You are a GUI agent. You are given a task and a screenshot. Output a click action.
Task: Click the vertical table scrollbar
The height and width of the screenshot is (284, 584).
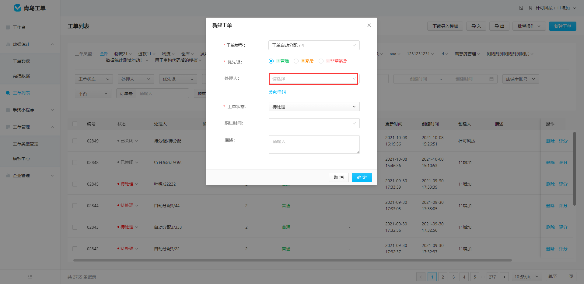[x=574, y=169]
